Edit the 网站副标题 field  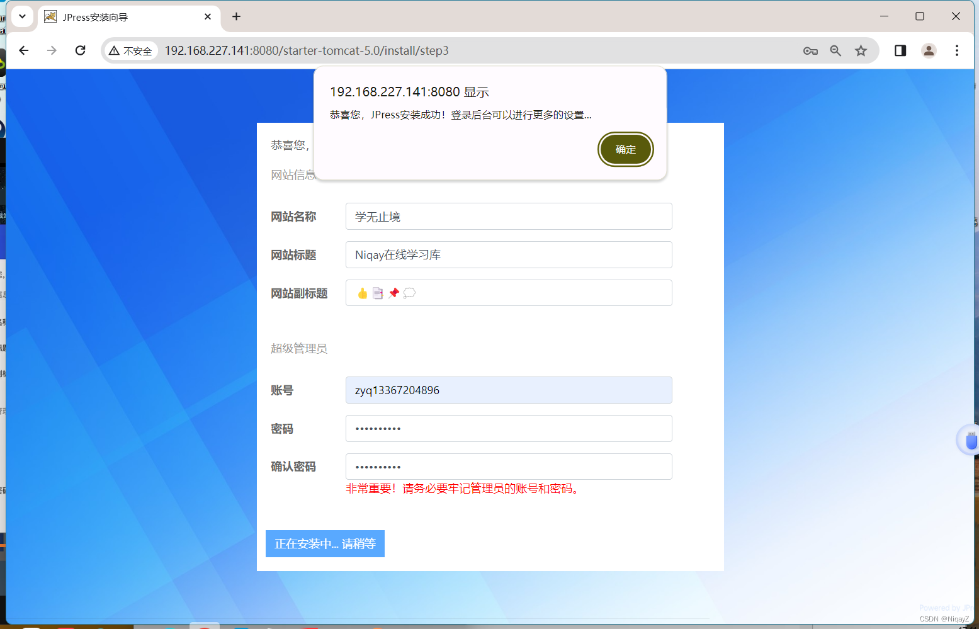[x=509, y=293]
